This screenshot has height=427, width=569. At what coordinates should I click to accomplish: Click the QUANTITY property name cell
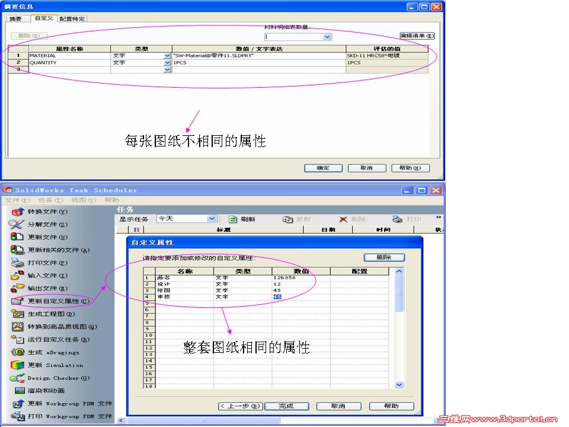pyautogui.click(x=69, y=62)
